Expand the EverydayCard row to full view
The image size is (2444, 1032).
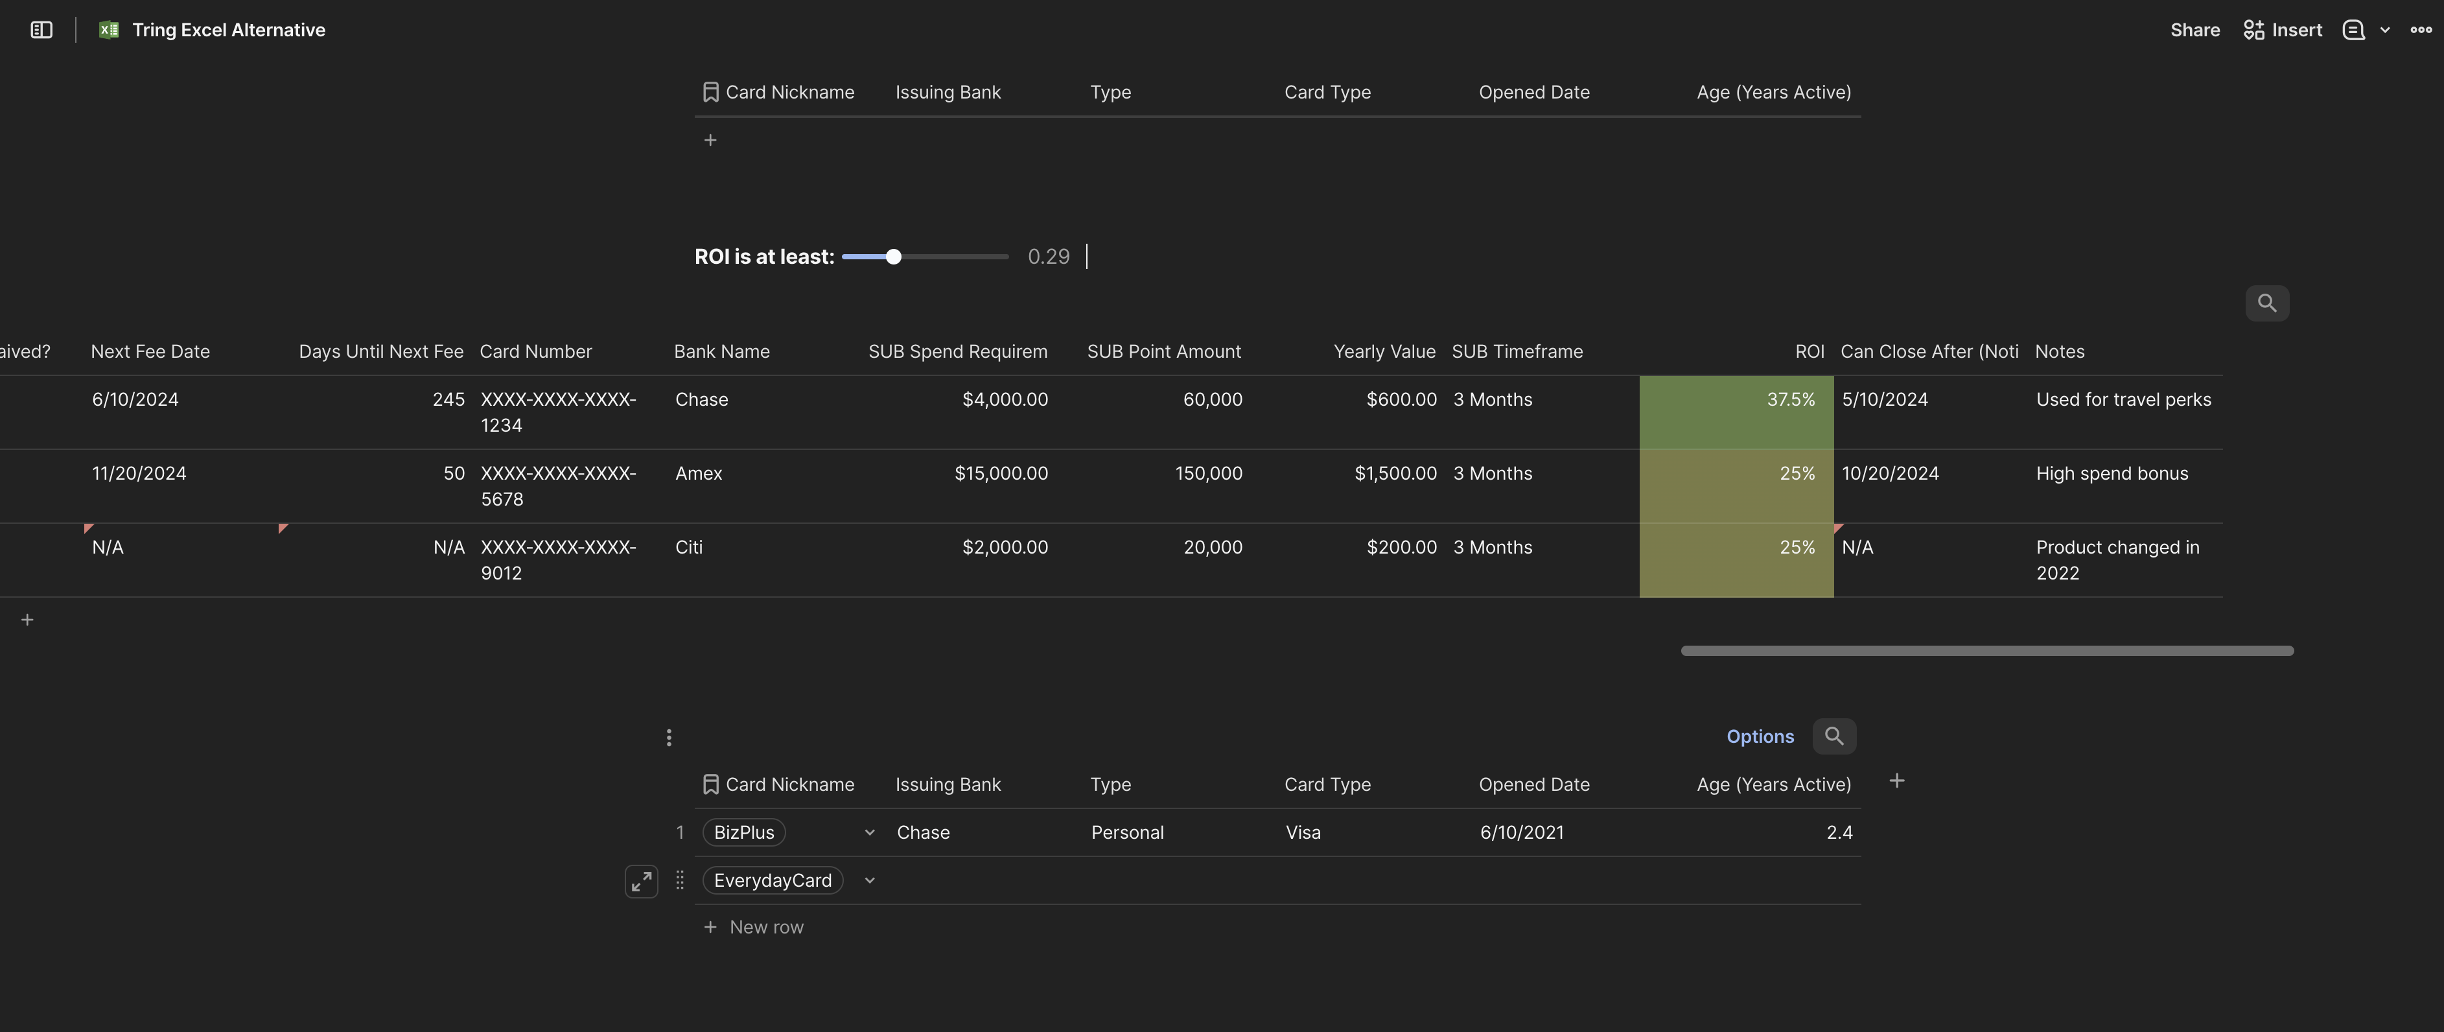point(642,881)
